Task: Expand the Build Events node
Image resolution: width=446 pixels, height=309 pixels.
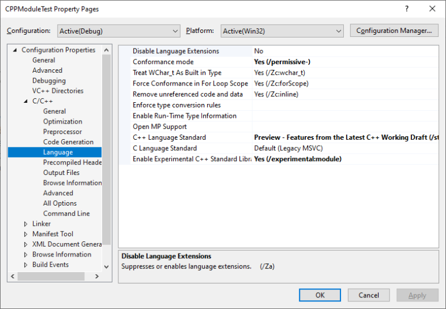Action: (26, 265)
